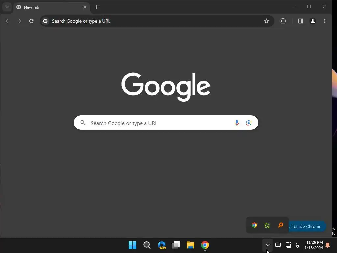Image resolution: width=337 pixels, height=253 pixels.
Task: Open the Extensions puzzle icon
Action: pyautogui.click(x=283, y=21)
